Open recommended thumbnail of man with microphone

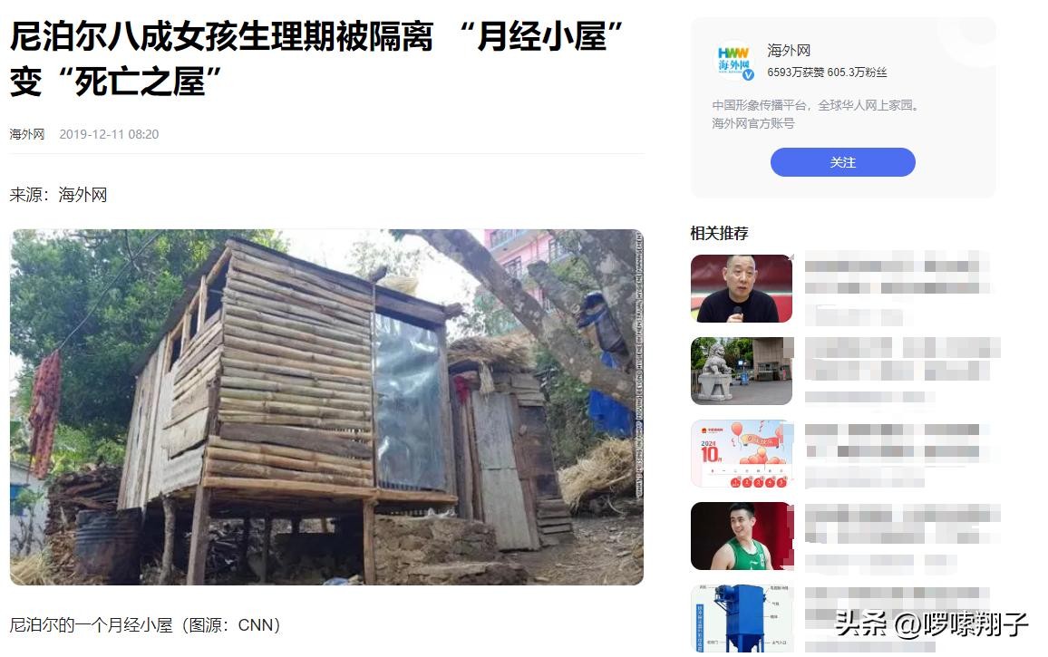tap(742, 288)
